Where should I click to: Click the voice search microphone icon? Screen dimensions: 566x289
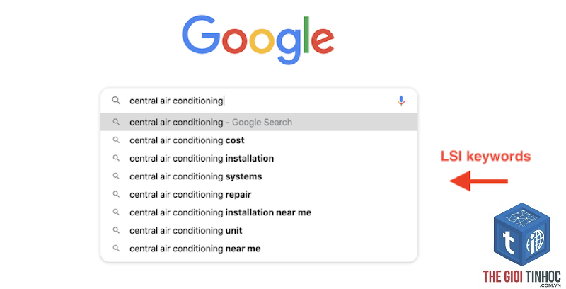[x=401, y=101]
